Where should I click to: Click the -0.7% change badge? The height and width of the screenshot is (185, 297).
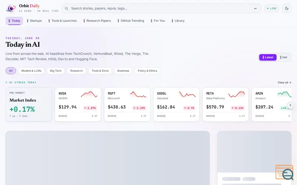189,108
